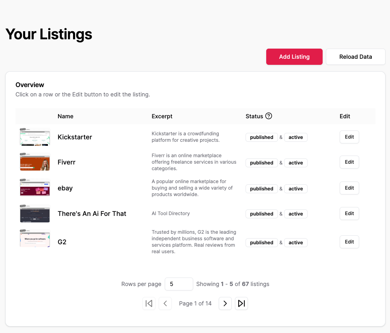Image resolution: width=390 pixels, height=333 pixels.
Task: Go to the first page of listings
Action: click(x=149, y=303)
